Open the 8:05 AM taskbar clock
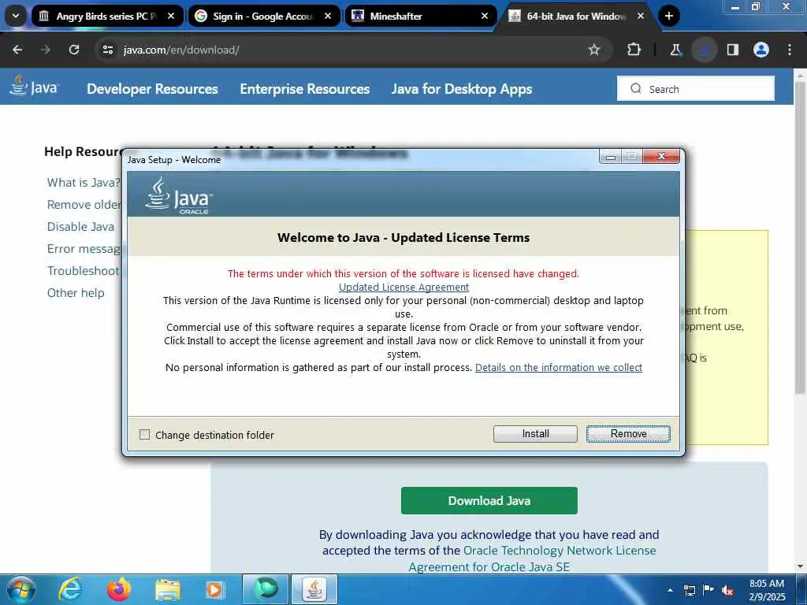Image resolution: width=807 pixels, height=605 pixels. point(767,590)
